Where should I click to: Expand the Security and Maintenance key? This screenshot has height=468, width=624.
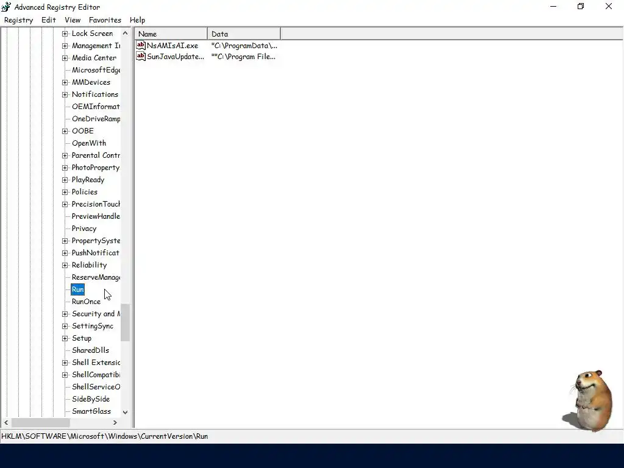[x=65, y=314]
